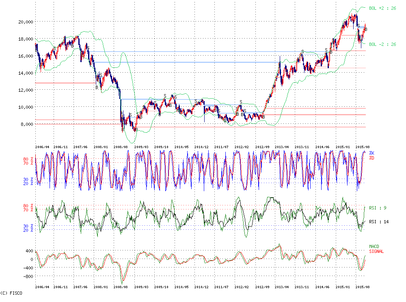Select 2008/08 date under the price chart
This screenshot has height=302, width=406.
[x=121, y=147]
